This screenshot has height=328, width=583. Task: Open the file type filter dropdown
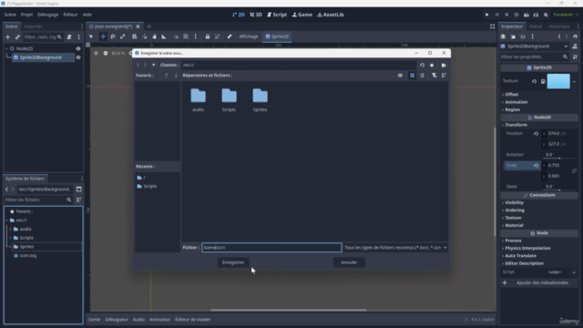395,248
